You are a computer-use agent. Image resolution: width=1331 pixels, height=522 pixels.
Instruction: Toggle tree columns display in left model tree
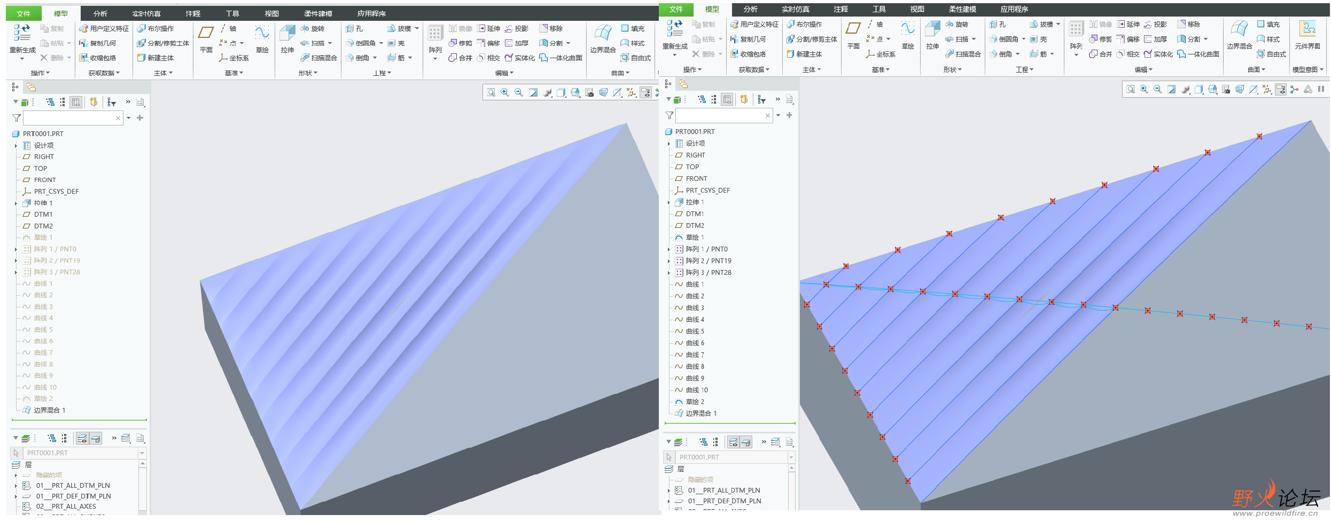[76, 102]
